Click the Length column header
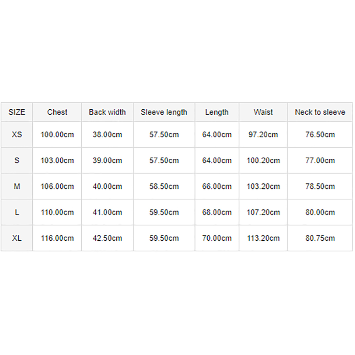This screenshot has height=355, width=355. pos(217,112)
